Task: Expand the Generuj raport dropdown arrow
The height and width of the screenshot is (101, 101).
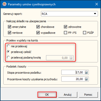Action: pos(95,14)
